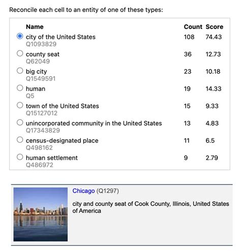This screenshot has height=251, width=241.
Task: Choose the 'census-designated place' radio button
Action: [x=20, y=139]
